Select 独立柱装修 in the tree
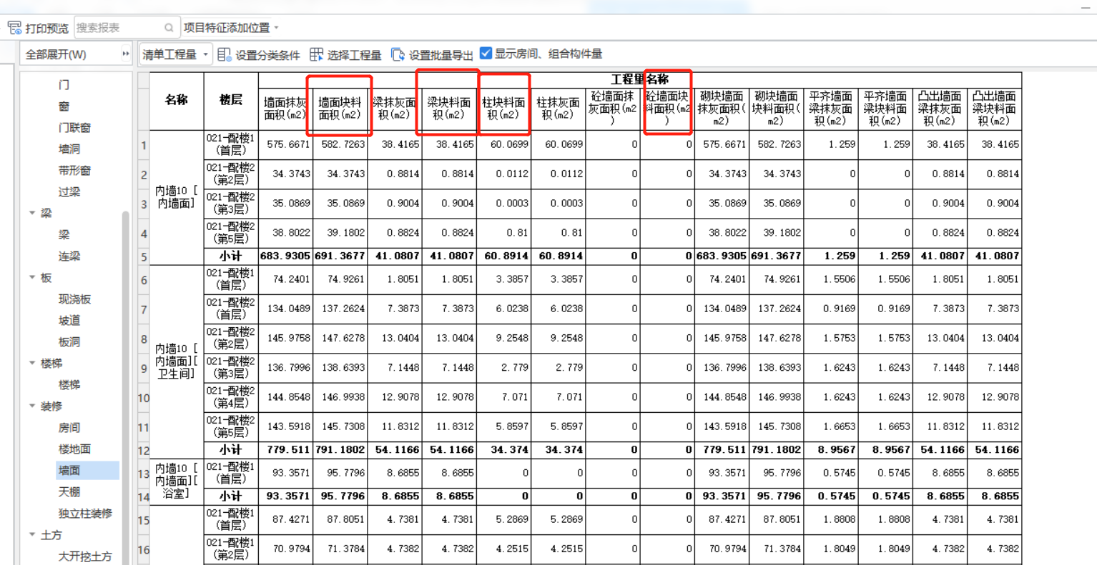Viewport: 1097px width, 565px height. click(x=85, y=513)
